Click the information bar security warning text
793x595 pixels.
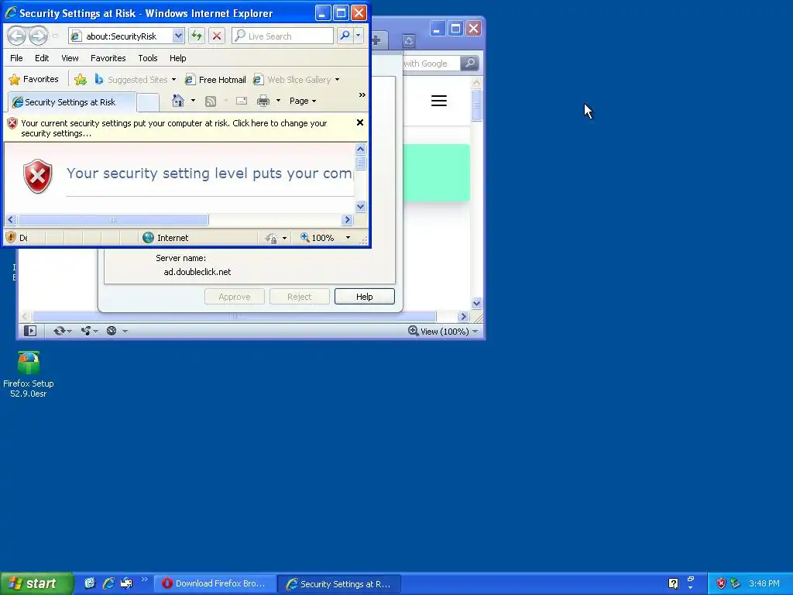click(x=174, y=128)
